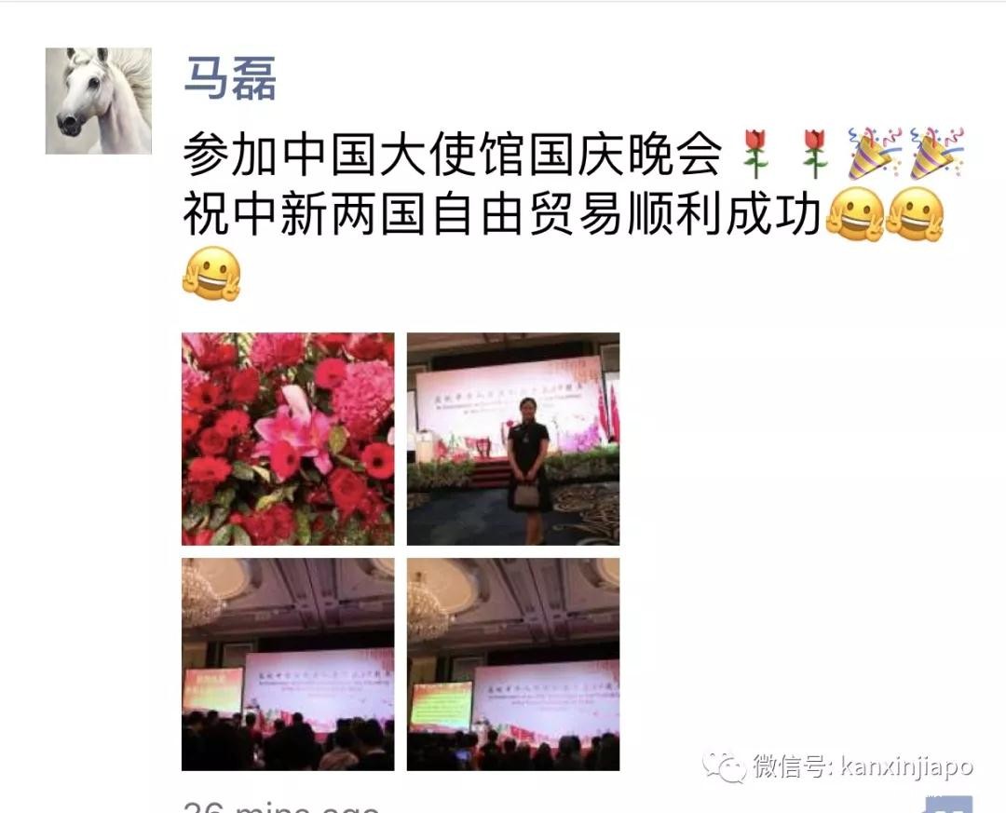The width and height of the screenshot is (1006, 813).
Task: Click first smiley emoji after 成功
Action: 855,214
